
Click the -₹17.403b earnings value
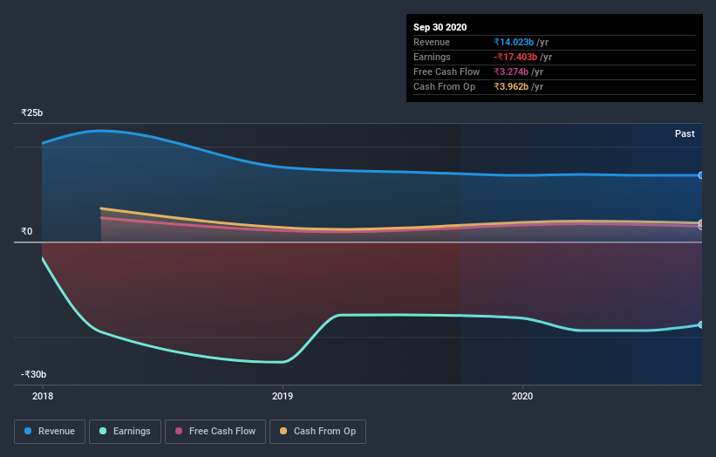515,57
